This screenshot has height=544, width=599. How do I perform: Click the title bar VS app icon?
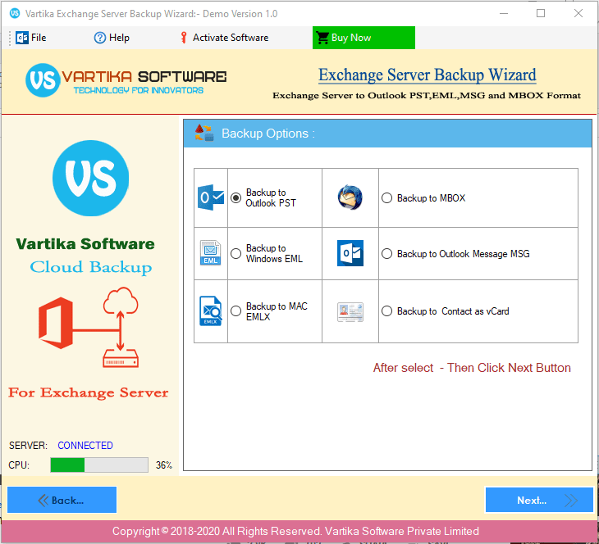tap(15, 13)
